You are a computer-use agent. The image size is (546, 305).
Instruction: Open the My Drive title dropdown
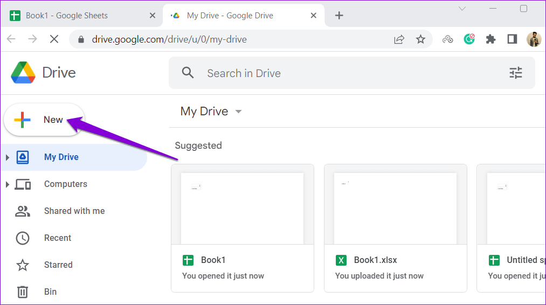point(238,112)
